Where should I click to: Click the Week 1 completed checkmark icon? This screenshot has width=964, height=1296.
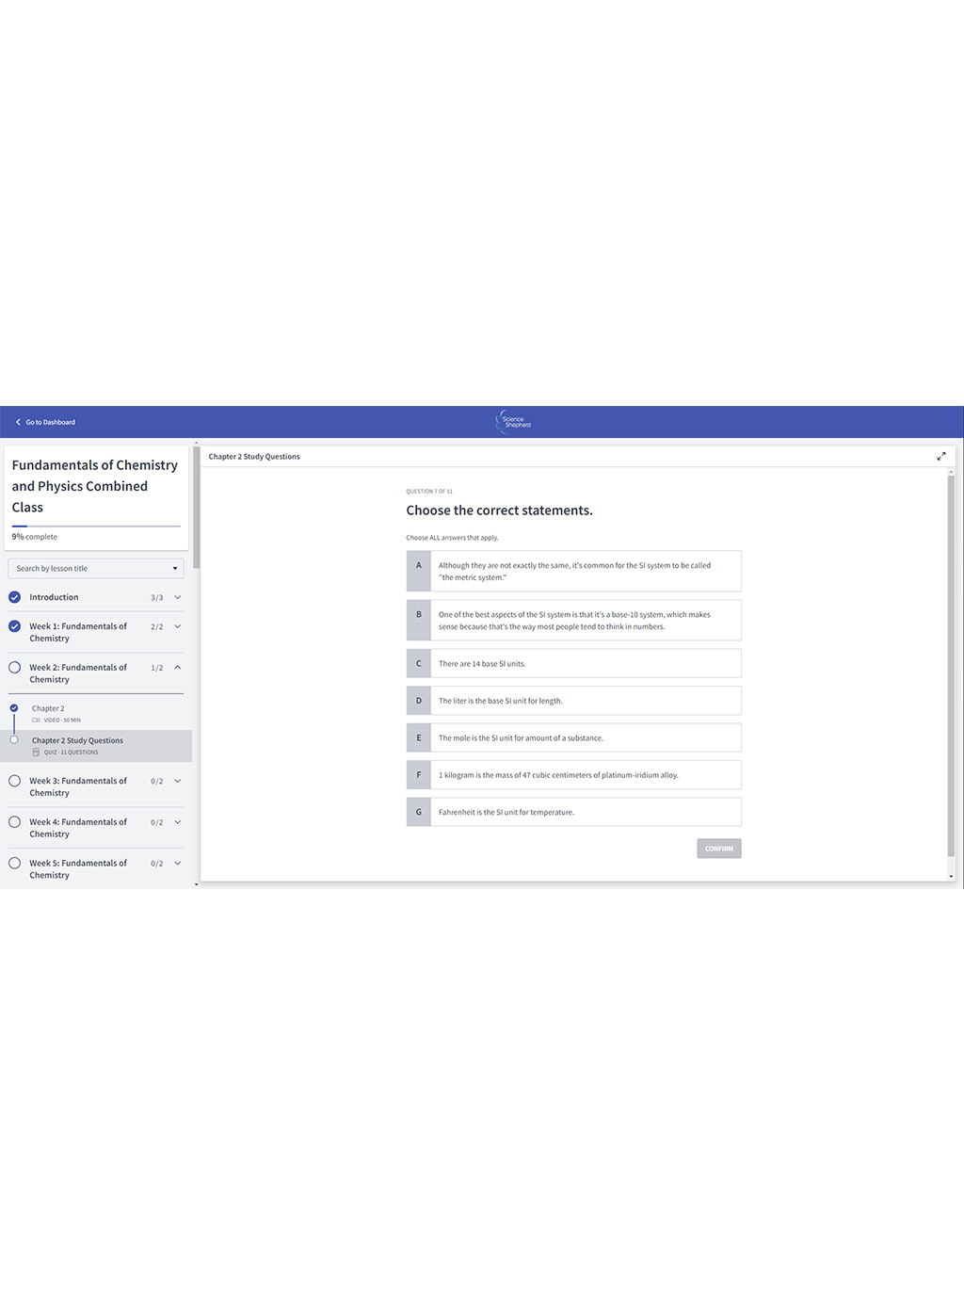[x=15, y=626]
